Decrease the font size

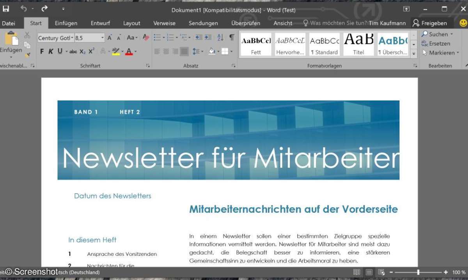pos(119,38)
